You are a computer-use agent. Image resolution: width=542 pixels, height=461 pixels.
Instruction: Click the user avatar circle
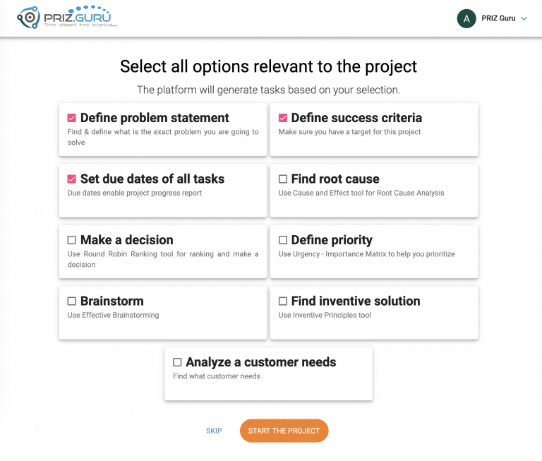[x=466, y=18]
